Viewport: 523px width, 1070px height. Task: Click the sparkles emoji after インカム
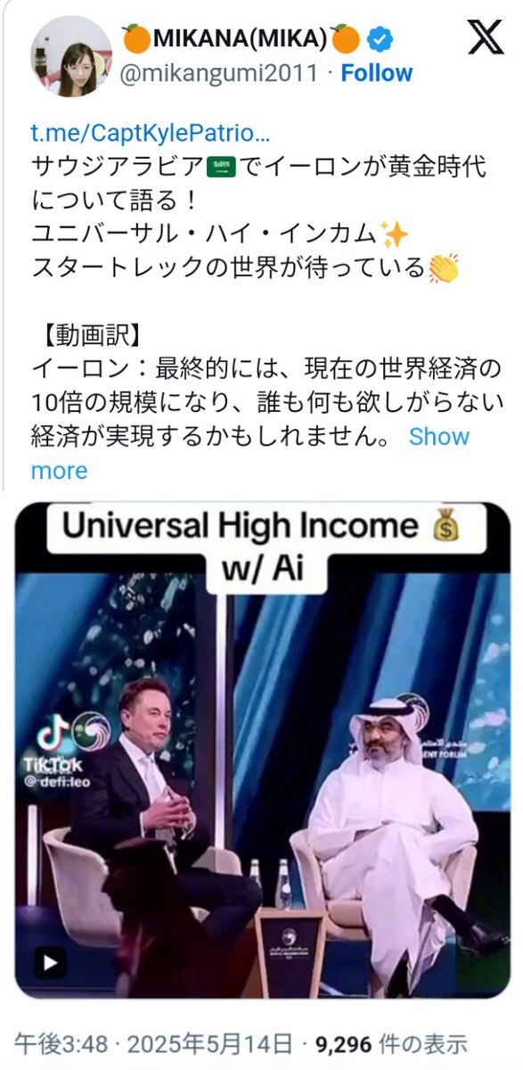pyautogui.click(x=393, y=234)
